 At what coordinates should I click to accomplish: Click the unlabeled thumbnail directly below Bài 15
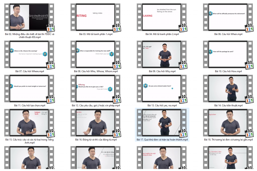[29, 158]
